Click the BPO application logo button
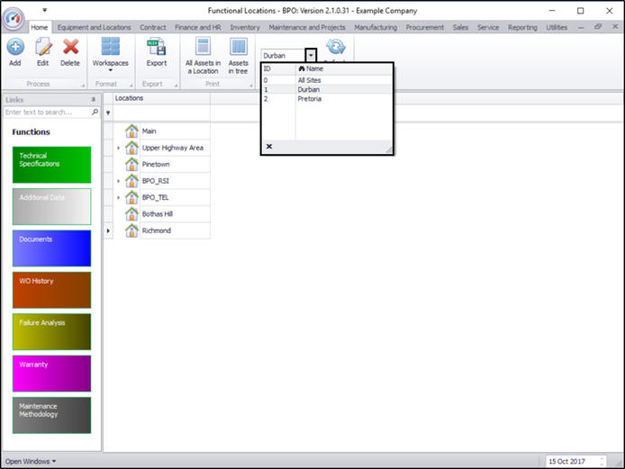 click(14, 18)
